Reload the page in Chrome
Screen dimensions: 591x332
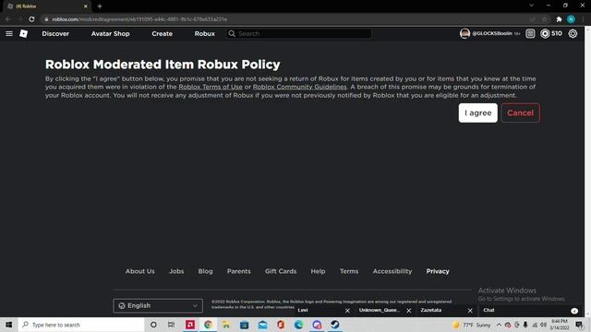click(x=31, y=19)
